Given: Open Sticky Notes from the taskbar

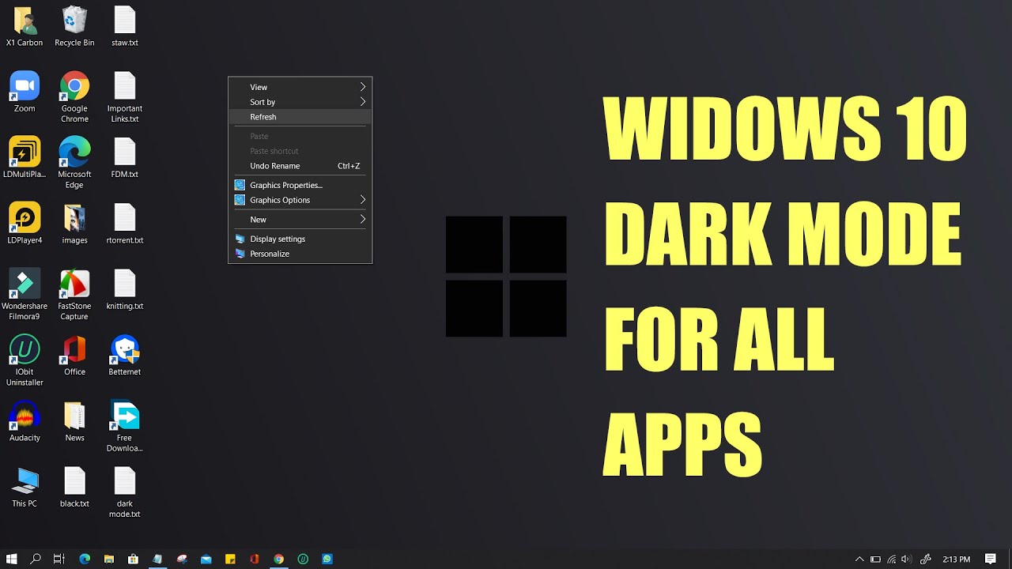Looking at the screenshot, I should click(230, 559).
